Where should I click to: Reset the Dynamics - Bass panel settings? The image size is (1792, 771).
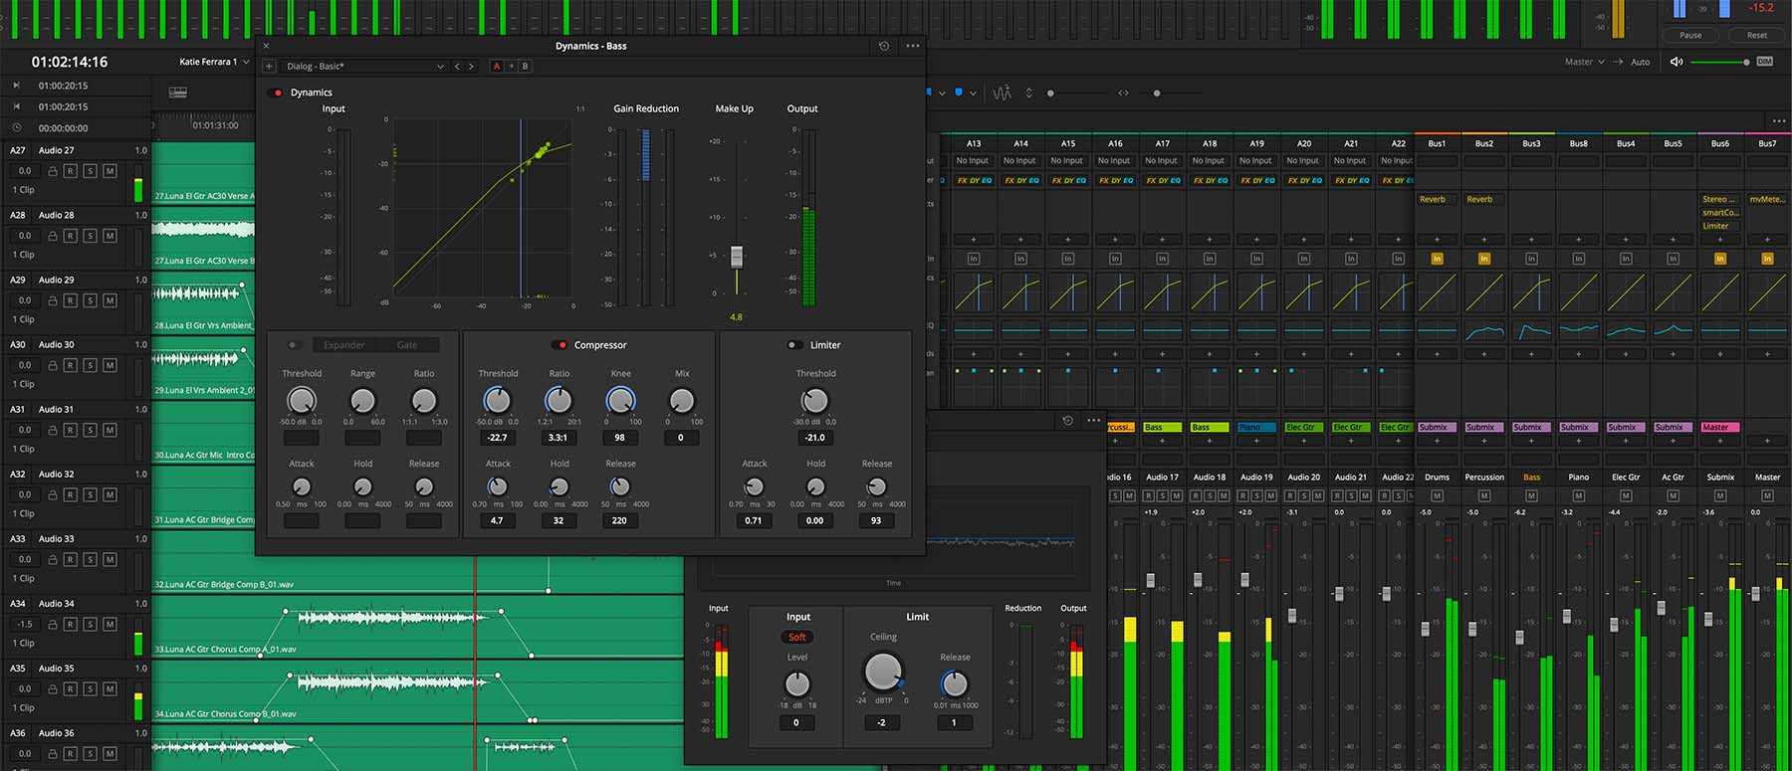click(884, 46)
